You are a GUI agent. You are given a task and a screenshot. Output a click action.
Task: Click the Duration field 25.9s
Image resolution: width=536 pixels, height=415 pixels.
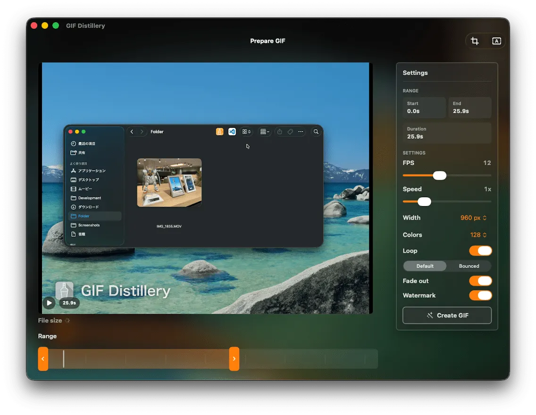447,133
